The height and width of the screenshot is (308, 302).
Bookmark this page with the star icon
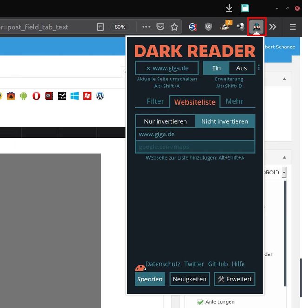click(174, 27)
